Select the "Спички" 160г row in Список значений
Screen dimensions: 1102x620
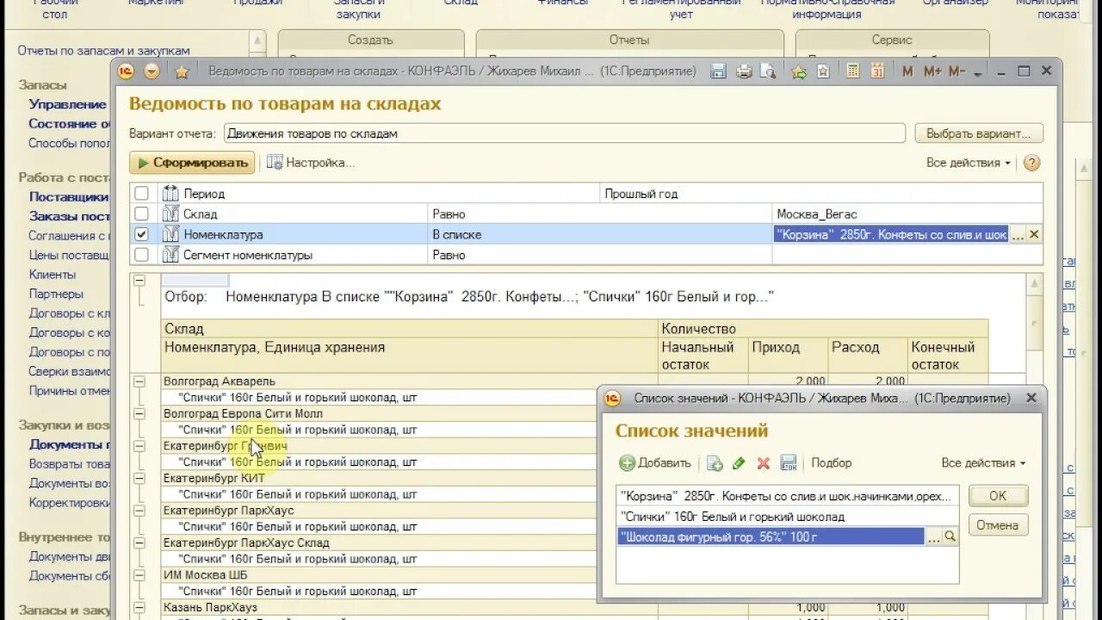[x=788, y=517]
